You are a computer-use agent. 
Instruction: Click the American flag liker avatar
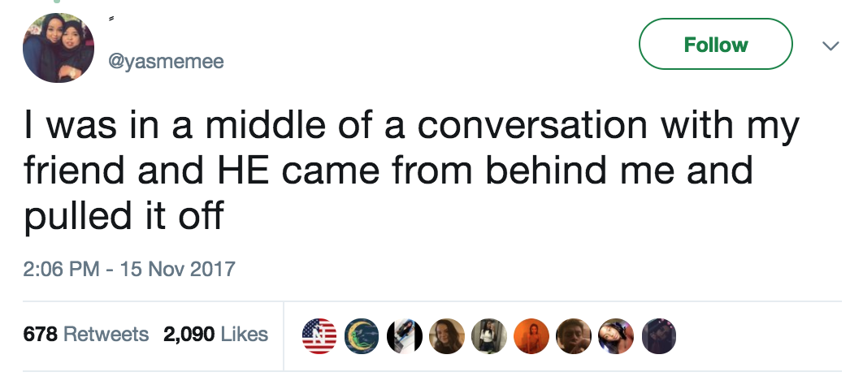pyautogui.click(x=318, y=334)
